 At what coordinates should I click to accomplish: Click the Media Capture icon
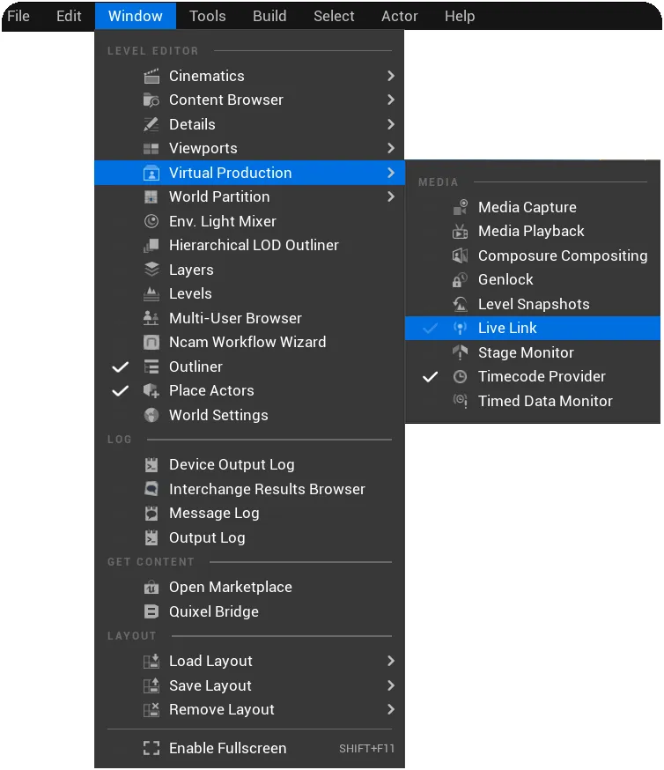tap(460, 207)
